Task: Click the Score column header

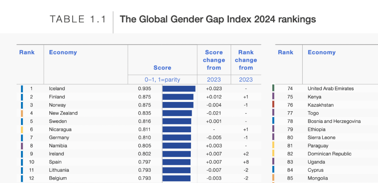Action: point(162,67)
